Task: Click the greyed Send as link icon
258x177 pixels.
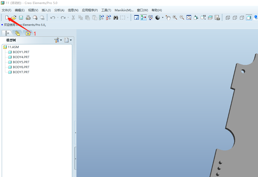Action: click(x=42, y=18)
